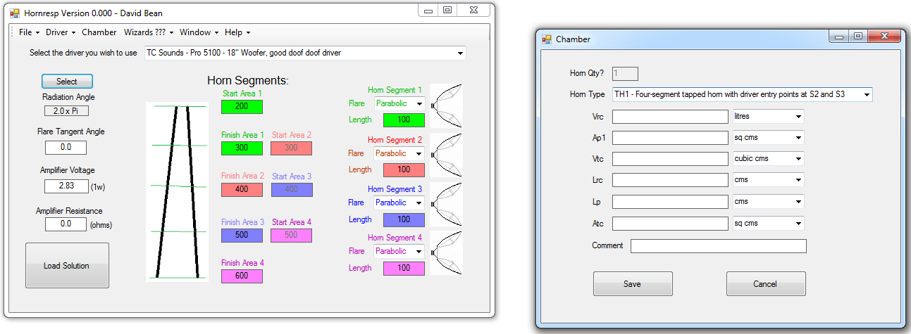Click the Vtc input field
Viewport: 911px width, 334px height.
[670, 159]
